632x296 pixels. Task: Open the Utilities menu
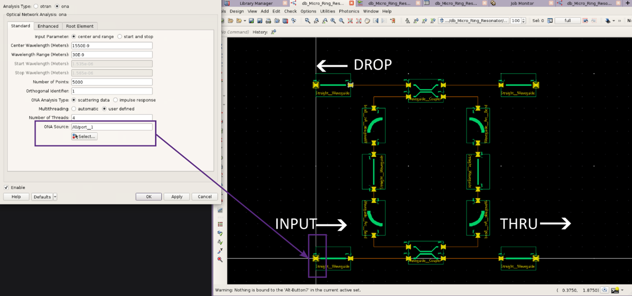(x=328, y=11)
